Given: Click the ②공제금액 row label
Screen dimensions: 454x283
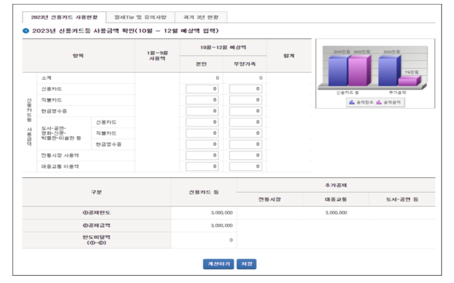Looking at the screenshot, I should [96, 225].
